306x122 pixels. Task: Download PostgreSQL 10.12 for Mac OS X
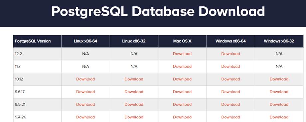point(182,79)
